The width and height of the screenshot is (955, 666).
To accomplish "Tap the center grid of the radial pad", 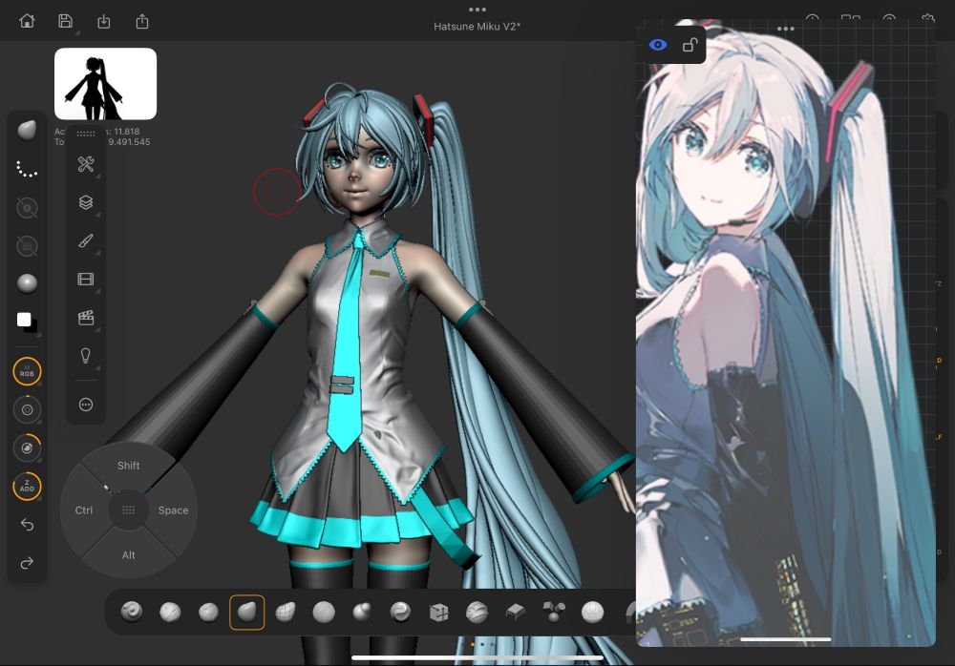I will coord(129,510).
